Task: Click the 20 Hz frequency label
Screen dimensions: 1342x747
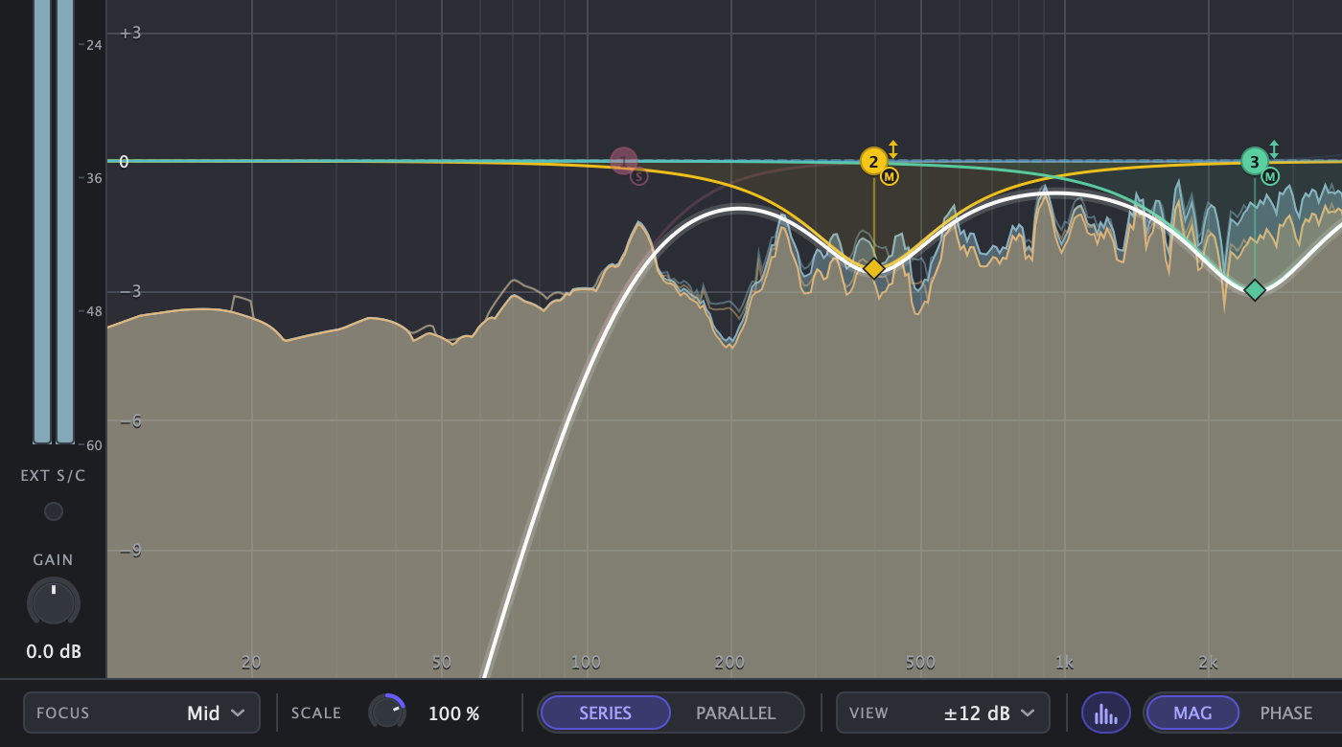Action: (251, 662)
